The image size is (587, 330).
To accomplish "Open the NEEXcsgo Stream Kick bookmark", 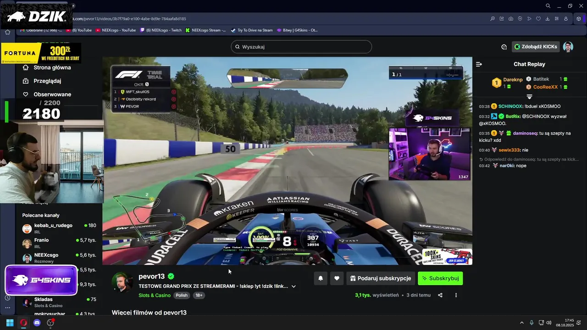I will (x=205, y=30).
